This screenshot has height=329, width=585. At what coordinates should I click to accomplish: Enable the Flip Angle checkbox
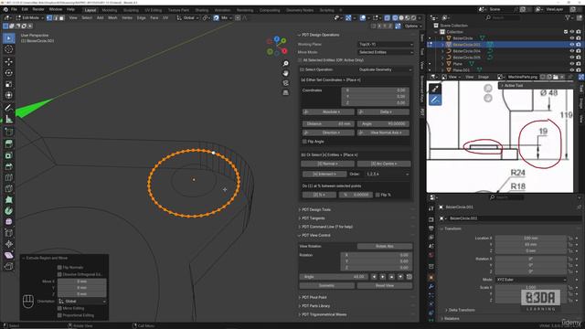coord(304,142)
